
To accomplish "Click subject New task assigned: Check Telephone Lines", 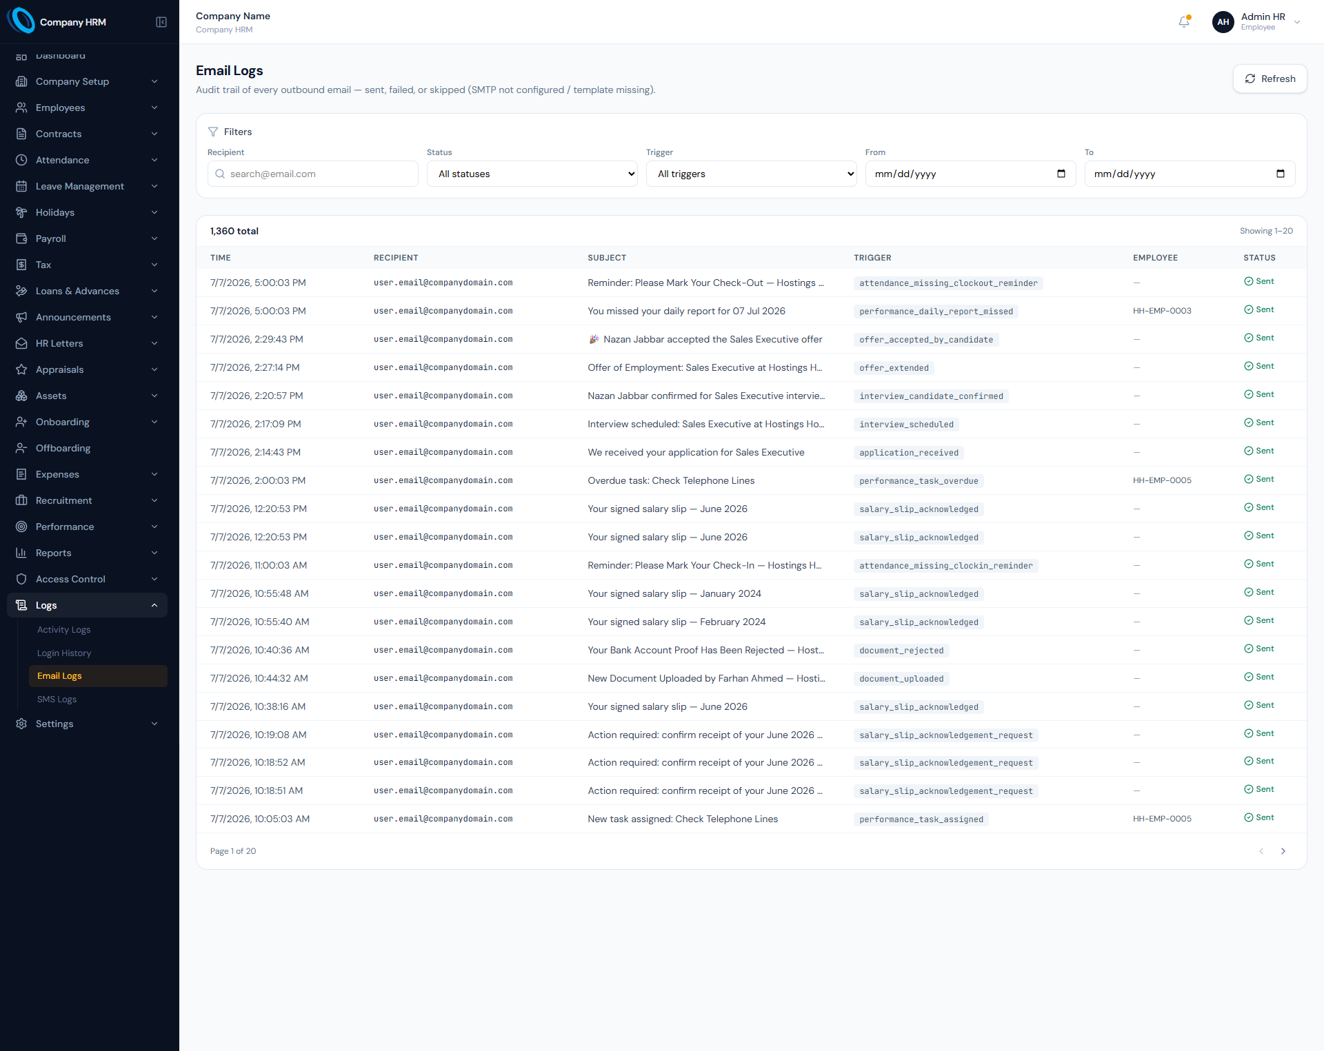I will tap(683, 819).
